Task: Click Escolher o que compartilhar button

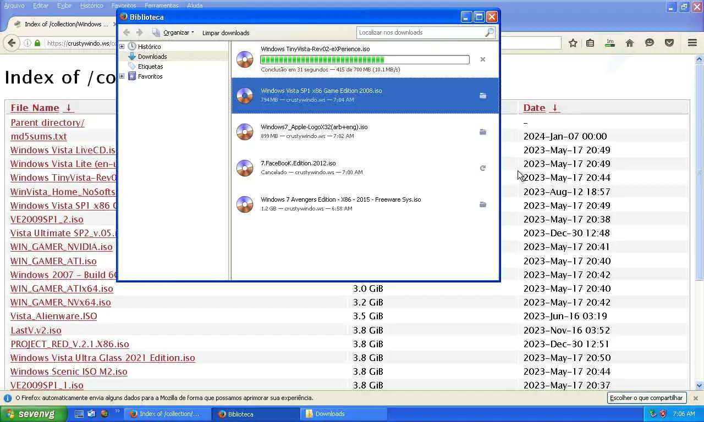Action: (646, 398)
